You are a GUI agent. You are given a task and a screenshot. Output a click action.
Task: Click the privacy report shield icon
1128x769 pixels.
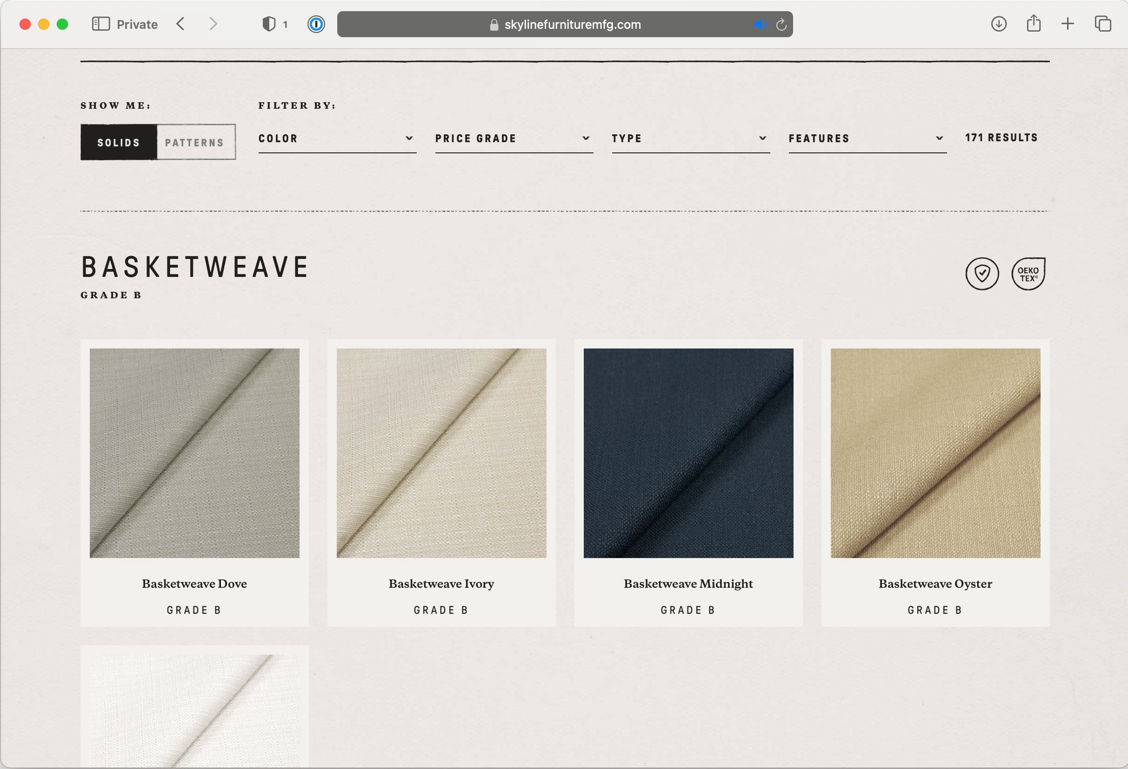[x=269, y=24]
